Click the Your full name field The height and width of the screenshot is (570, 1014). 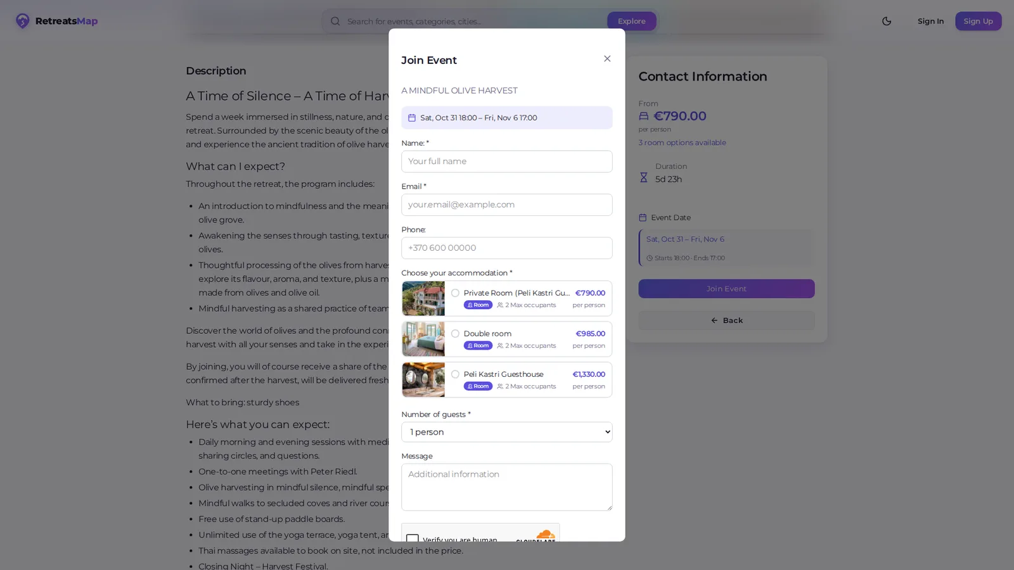point(507,161)
